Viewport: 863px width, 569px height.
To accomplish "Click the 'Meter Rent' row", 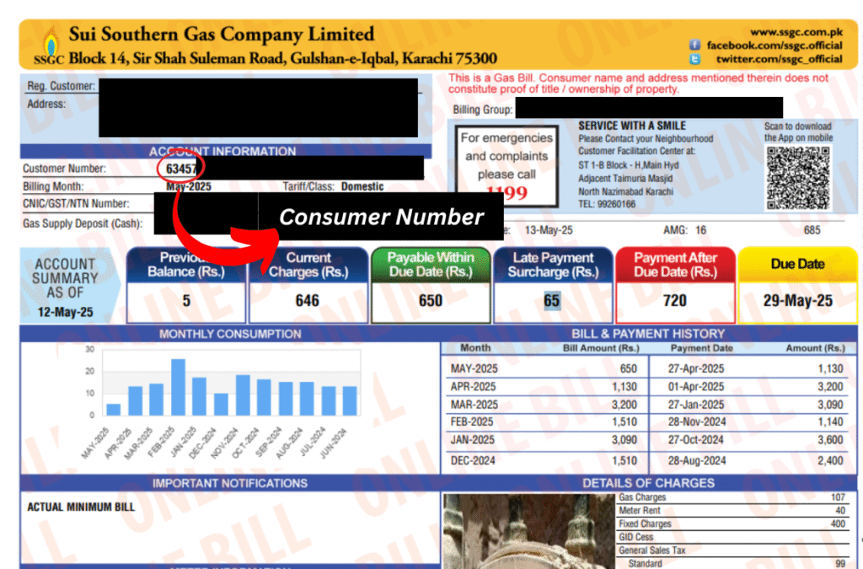I will (732, 511).
